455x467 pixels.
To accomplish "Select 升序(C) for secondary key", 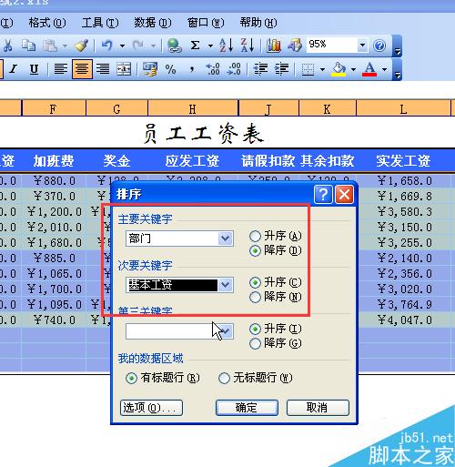I will 255,282.
